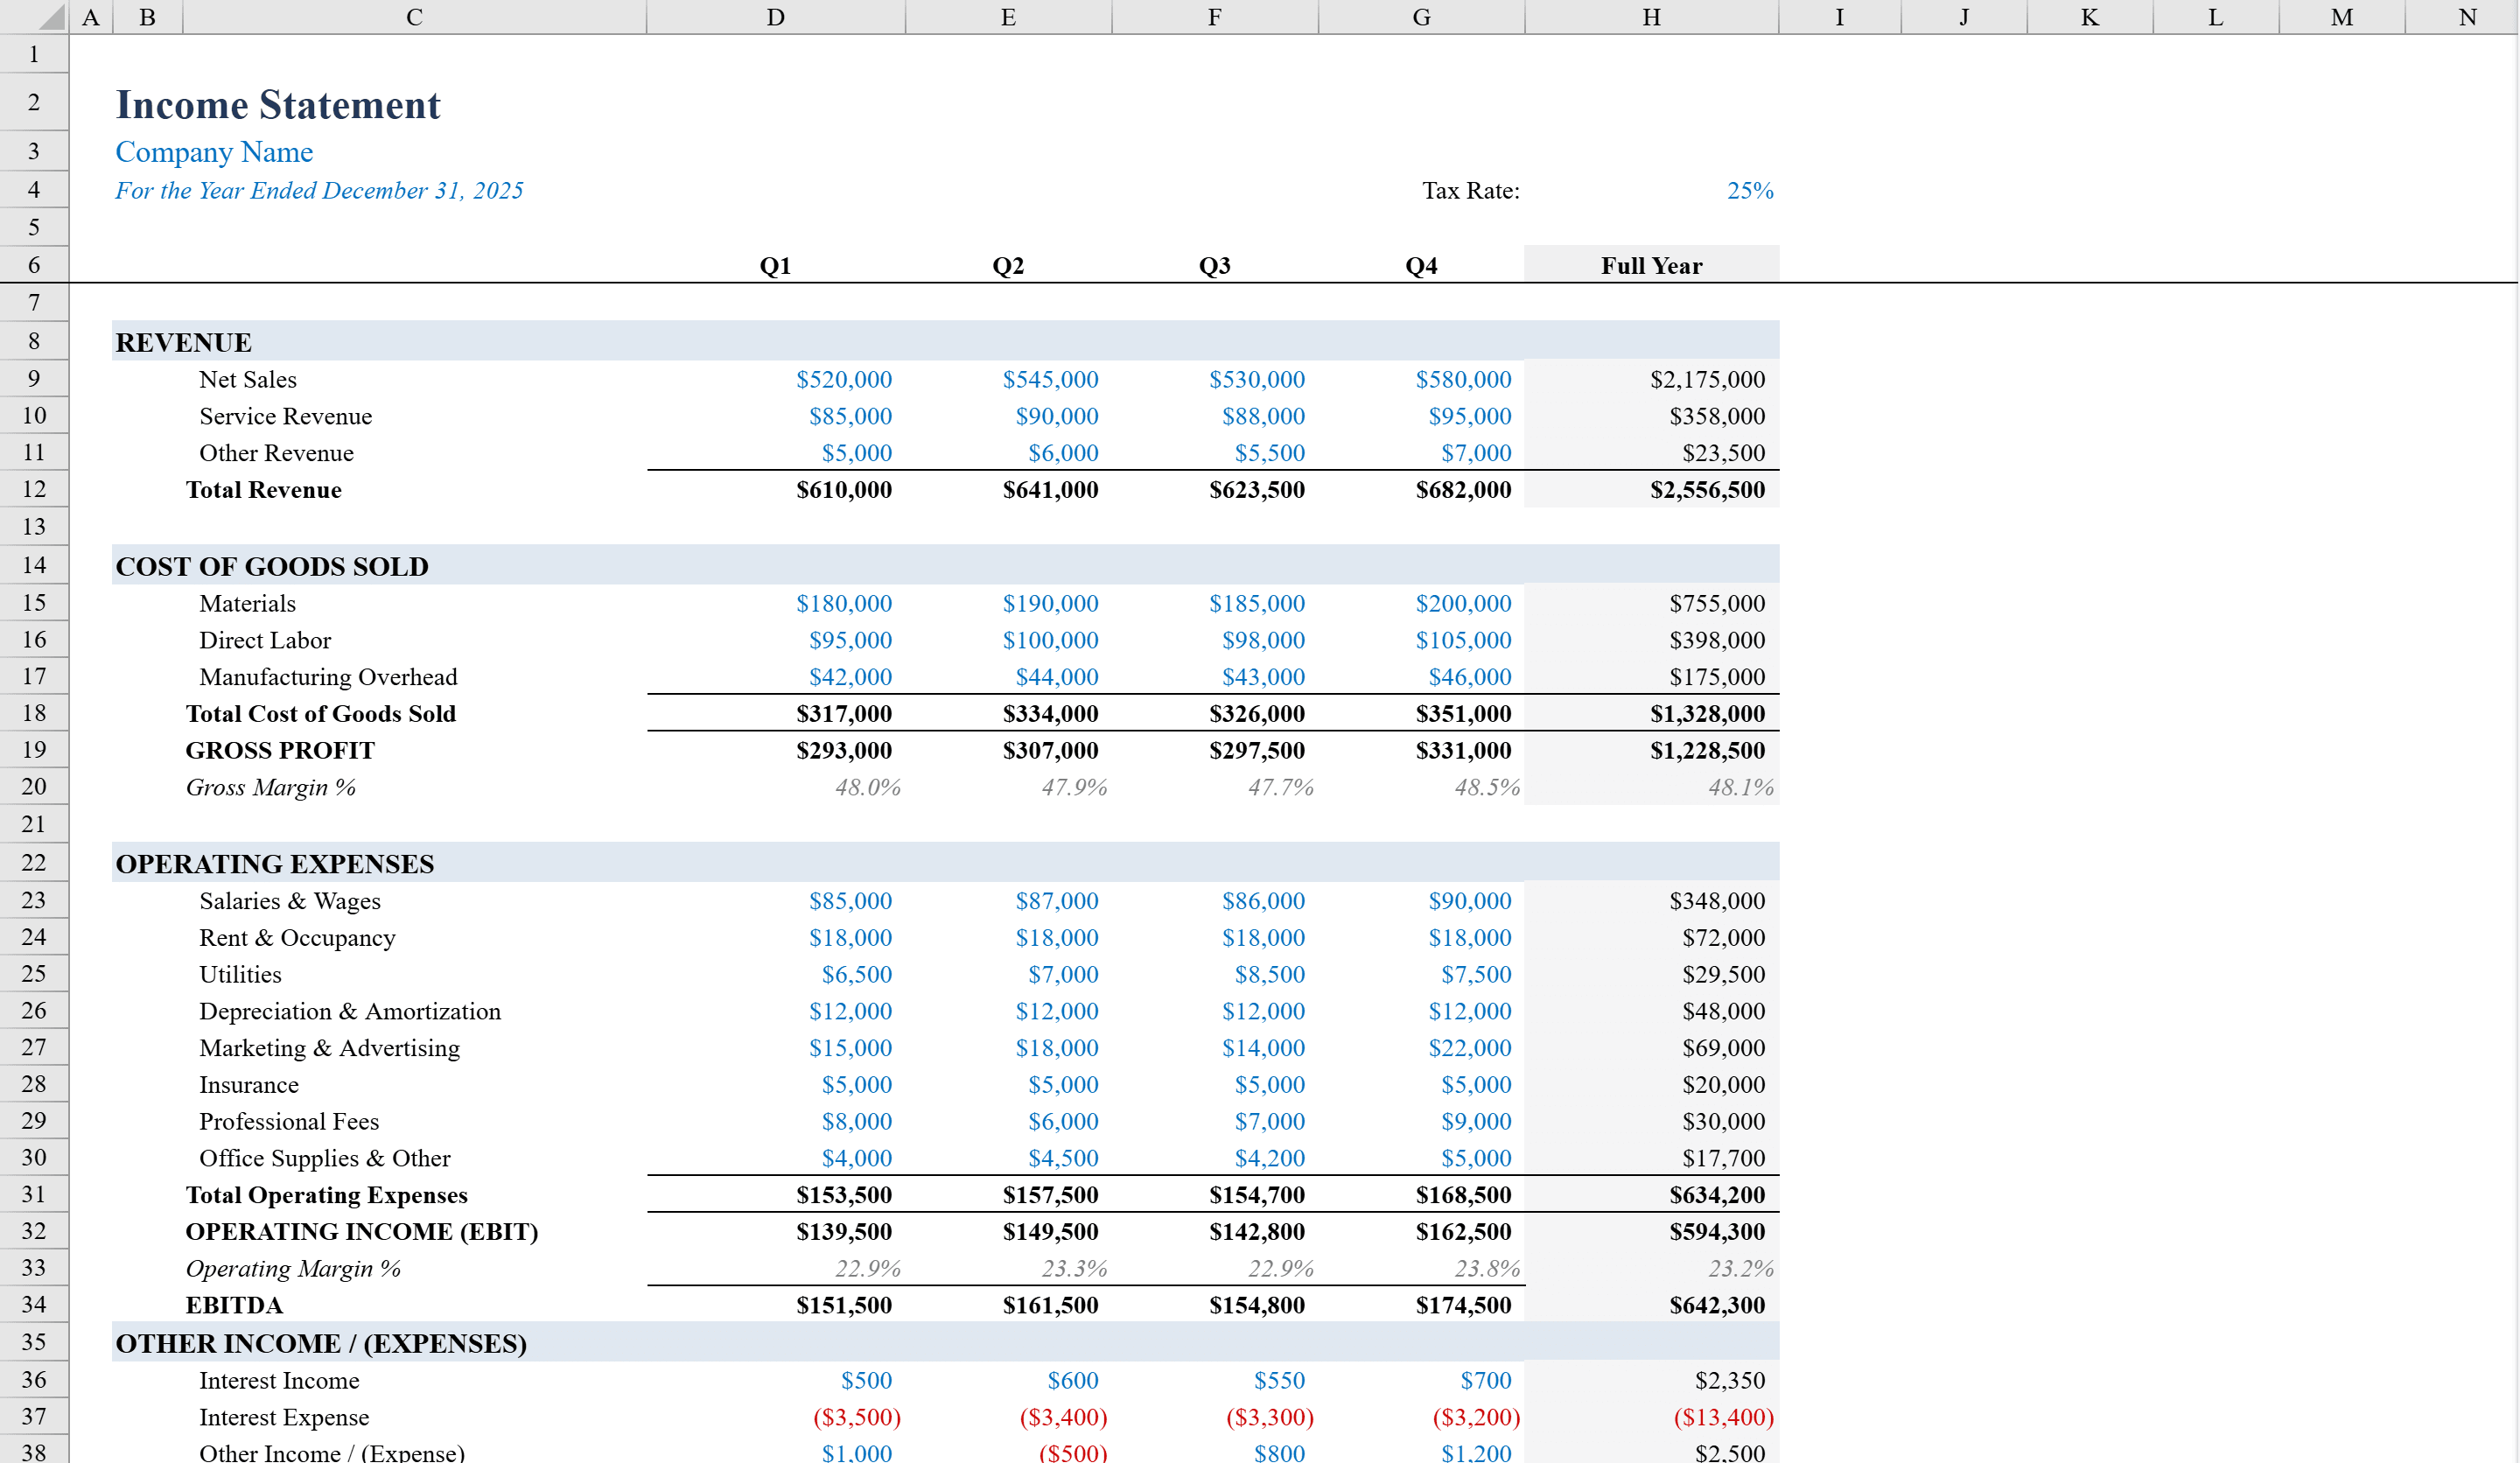Click the Company Name cell
The height and width of the screenshot is (1463, 2520).
point(214,152)
